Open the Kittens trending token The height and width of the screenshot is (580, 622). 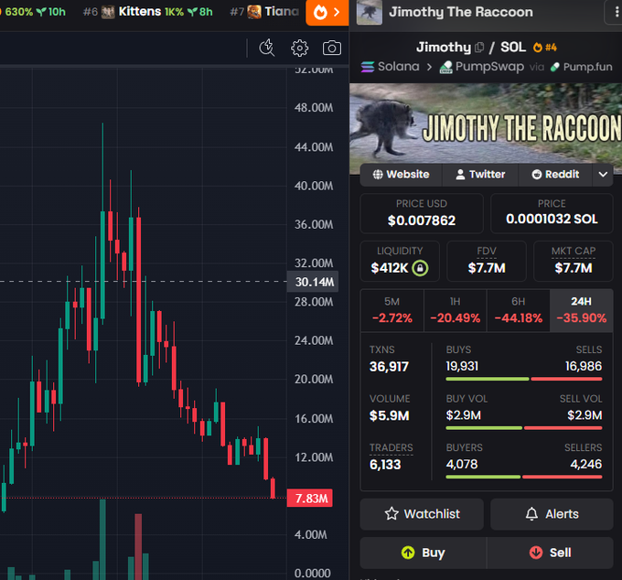point(148,12)
